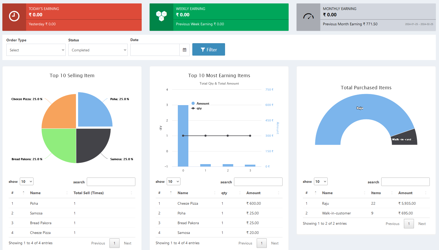Toggle the qty series in chart legend
439x250 pixels.
point(199,108)
